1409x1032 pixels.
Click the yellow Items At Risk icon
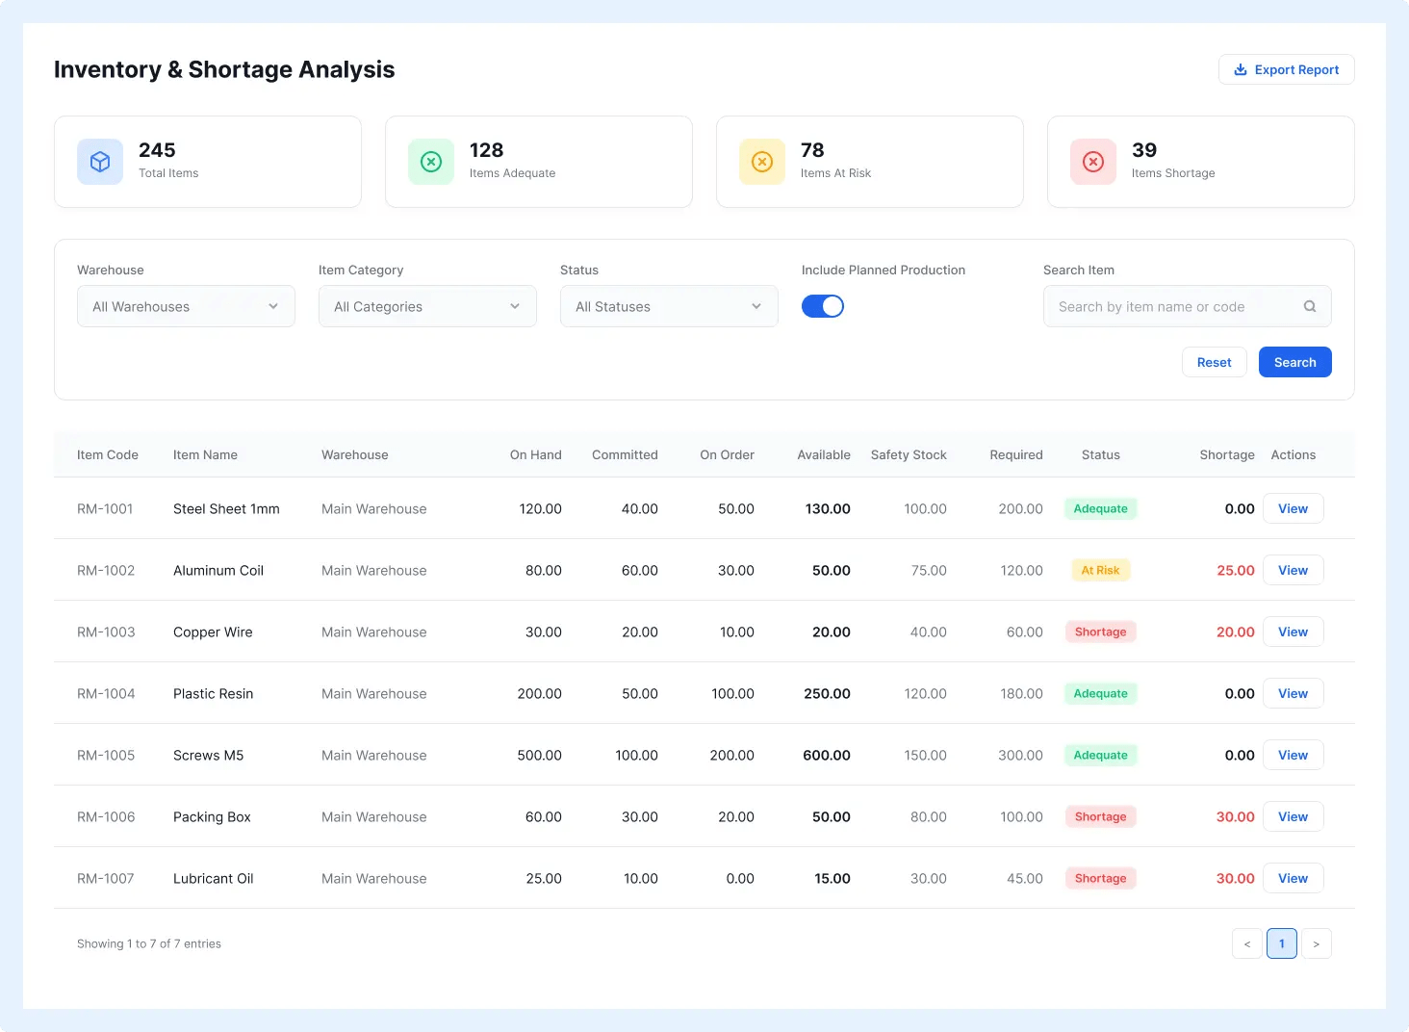pyautogui.click(x=762, y=162)
